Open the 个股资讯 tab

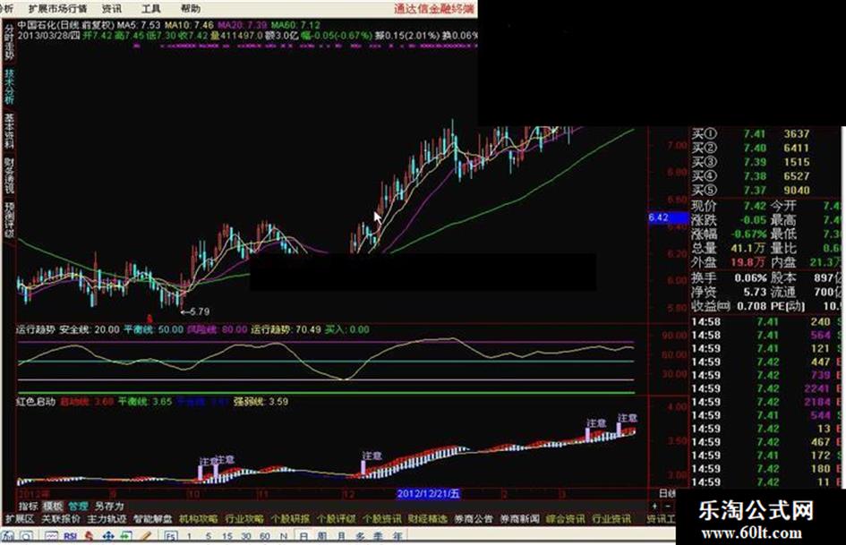[x=382, y=519]
